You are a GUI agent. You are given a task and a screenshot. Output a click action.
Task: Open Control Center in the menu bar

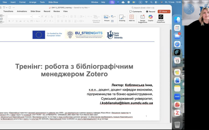(156, 2)
